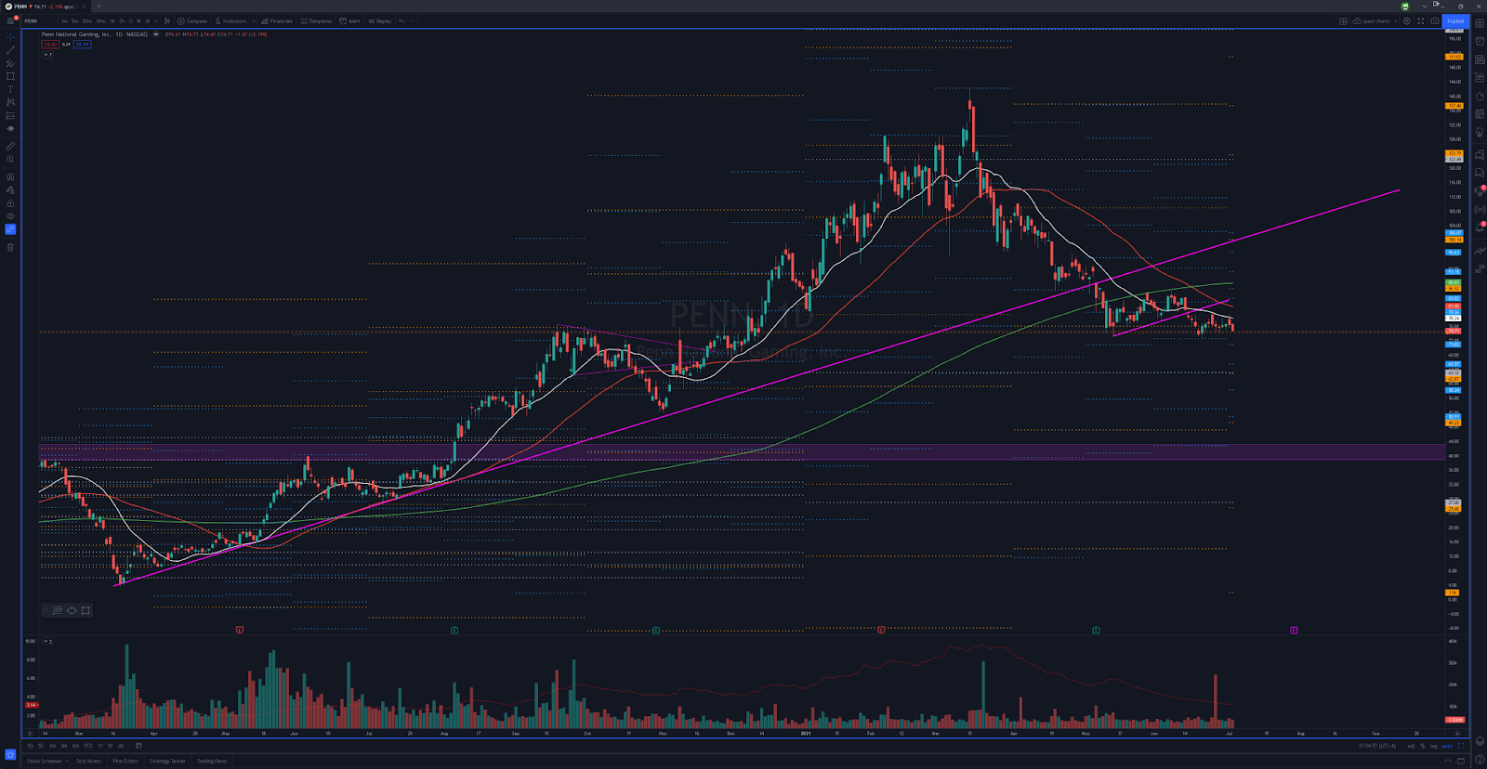1487x769 pixels.
Task: Expand the Indicators favorites dropdown arrow
Action: coord(254,20)
